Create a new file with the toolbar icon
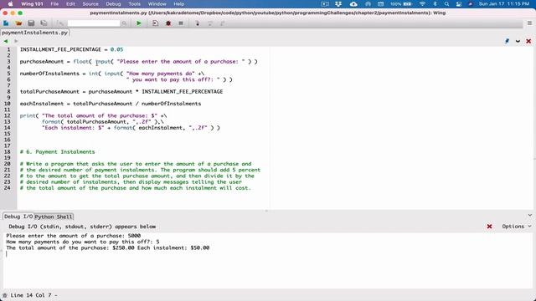536x301 pixels. point(6,23)
